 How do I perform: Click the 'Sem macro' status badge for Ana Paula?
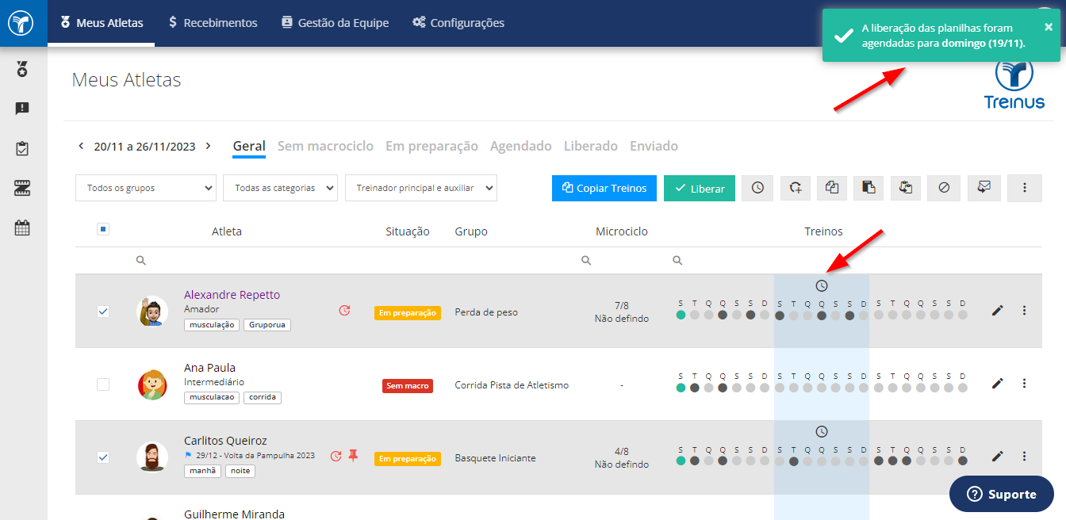(x=408, y=386)
